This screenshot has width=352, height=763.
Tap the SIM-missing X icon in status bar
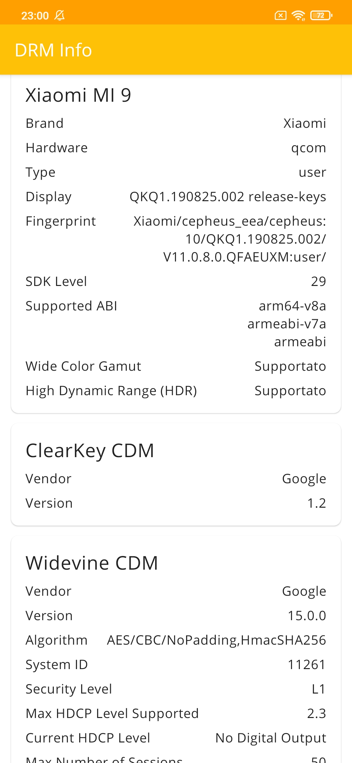[280, 15]
